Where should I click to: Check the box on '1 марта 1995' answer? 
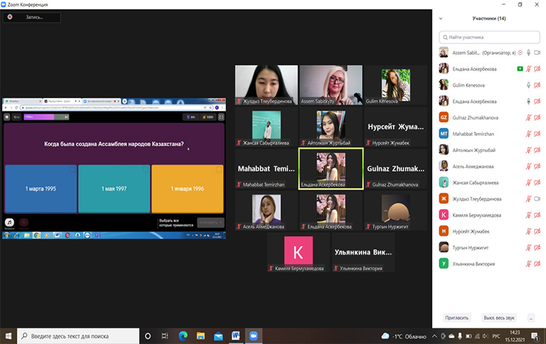click(71, 169)
